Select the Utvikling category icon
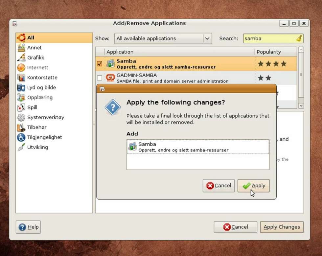Viewport: 322px width, 256px height. point(21,147)
